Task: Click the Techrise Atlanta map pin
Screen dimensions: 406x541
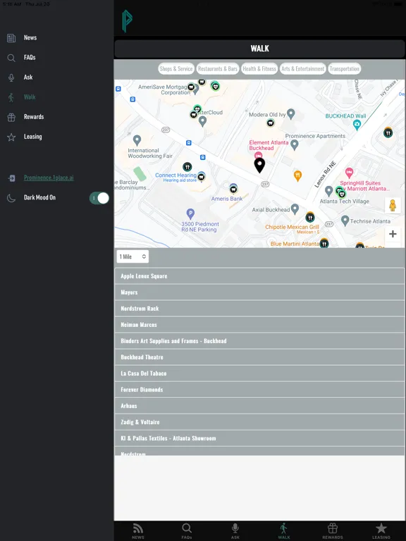Action: tap(345, 220)
